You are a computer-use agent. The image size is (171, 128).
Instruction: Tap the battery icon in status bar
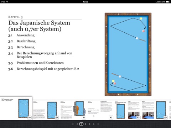click(168, 2)
